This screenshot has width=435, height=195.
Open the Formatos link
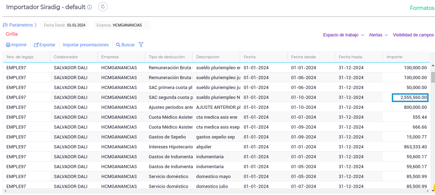(422, 8)
